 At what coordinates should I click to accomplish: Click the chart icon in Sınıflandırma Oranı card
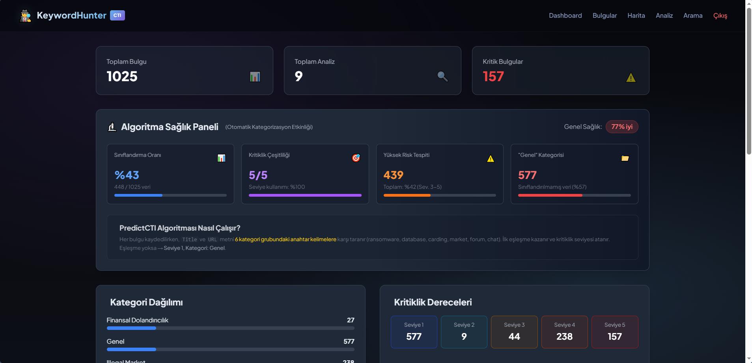point(222,158)
